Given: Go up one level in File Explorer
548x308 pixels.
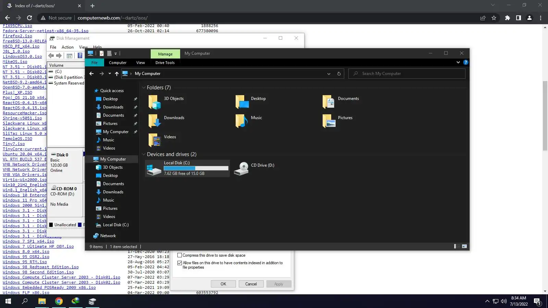Looking at the screenshot, I should click(117, 74).
